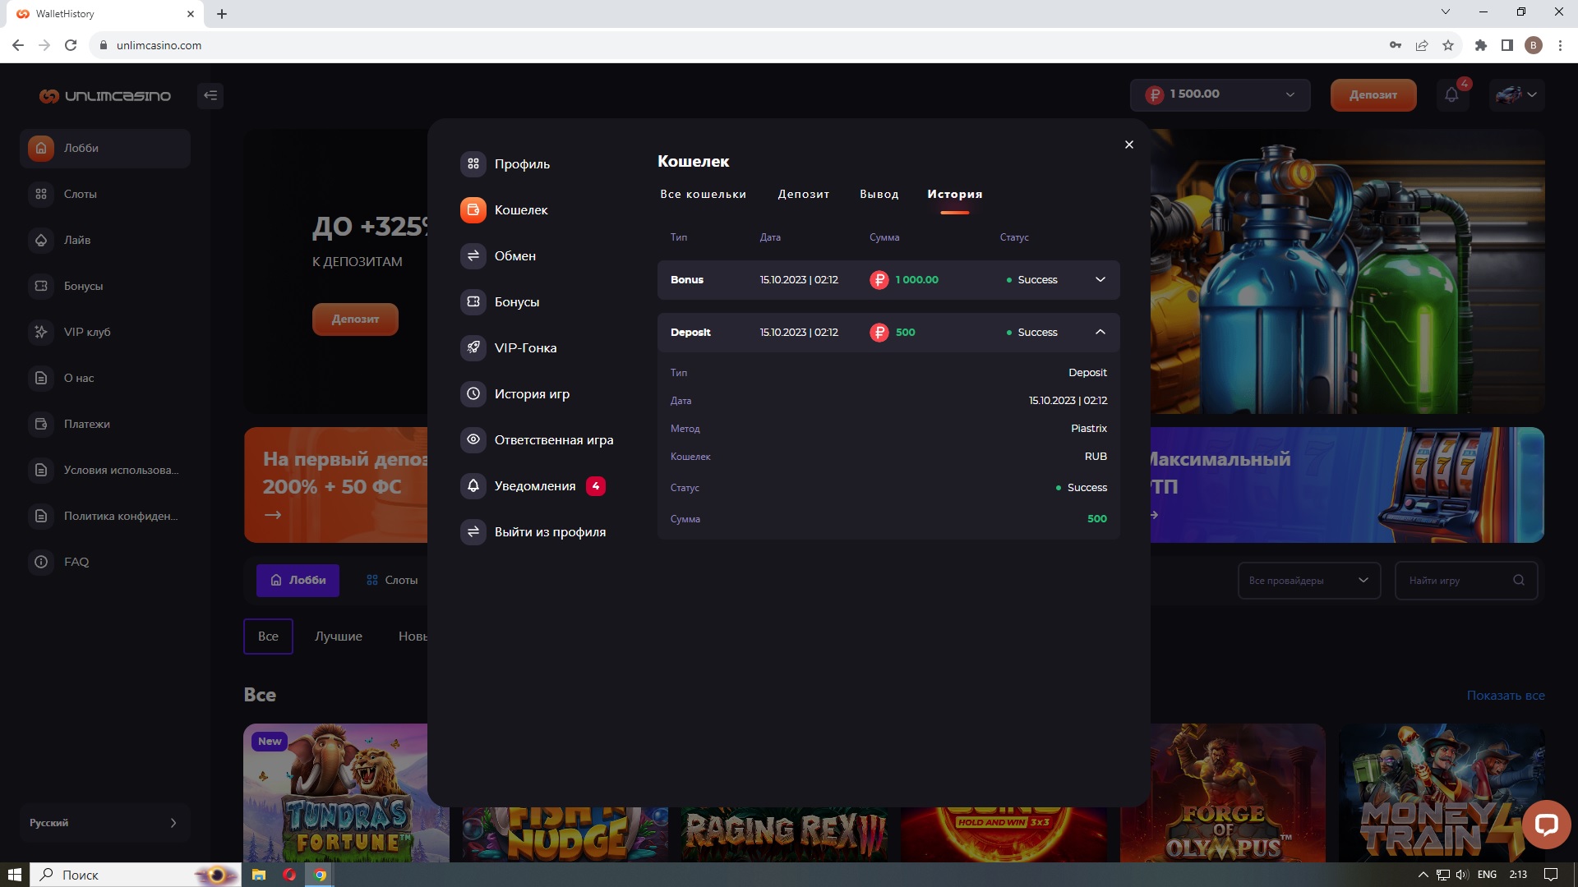Switch to the Вывод tab
This screenshot has height=887, width=1578.
(x=879, y=195)
